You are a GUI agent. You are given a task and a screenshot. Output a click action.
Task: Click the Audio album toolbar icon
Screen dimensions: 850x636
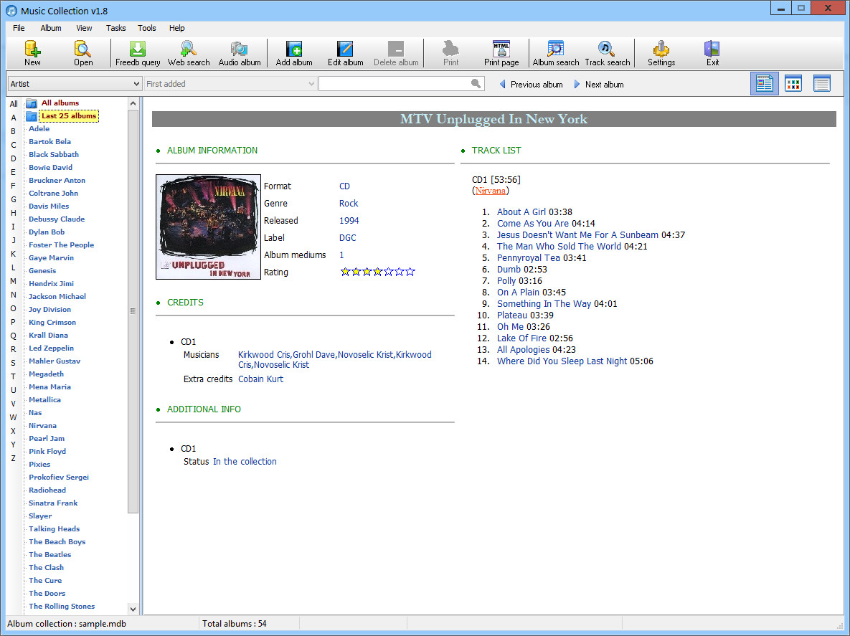[240, 53]
